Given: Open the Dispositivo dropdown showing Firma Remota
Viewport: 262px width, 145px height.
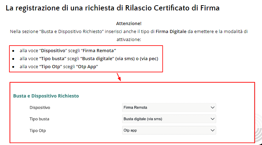Looking at the screenshot, I should click(x=169, y=107).
